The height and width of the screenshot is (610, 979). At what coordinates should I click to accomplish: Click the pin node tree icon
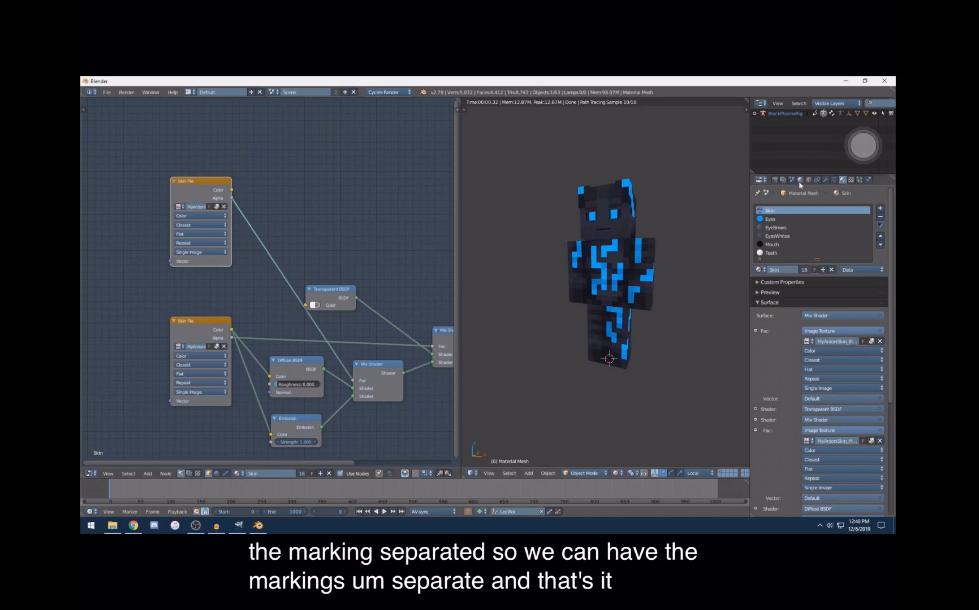click(x=379, y=473)
